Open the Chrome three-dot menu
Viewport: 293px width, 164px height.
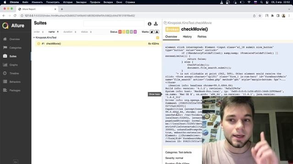289,16
